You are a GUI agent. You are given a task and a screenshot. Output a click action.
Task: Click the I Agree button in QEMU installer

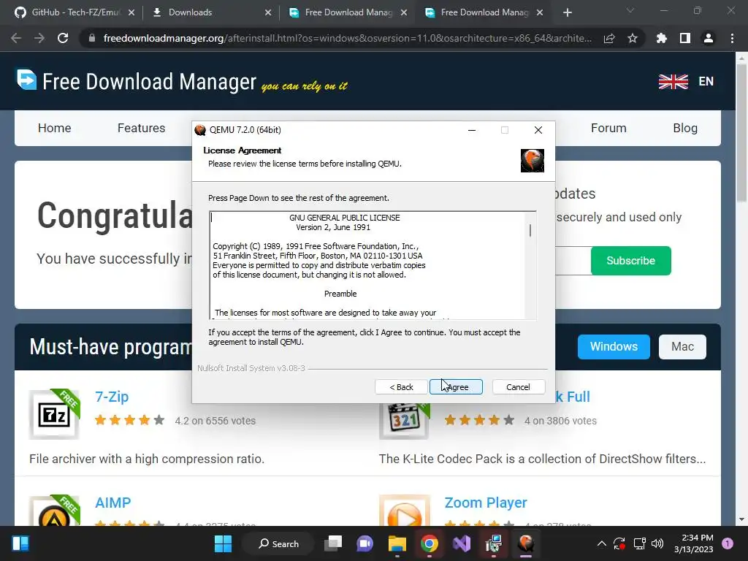point(456,387)
